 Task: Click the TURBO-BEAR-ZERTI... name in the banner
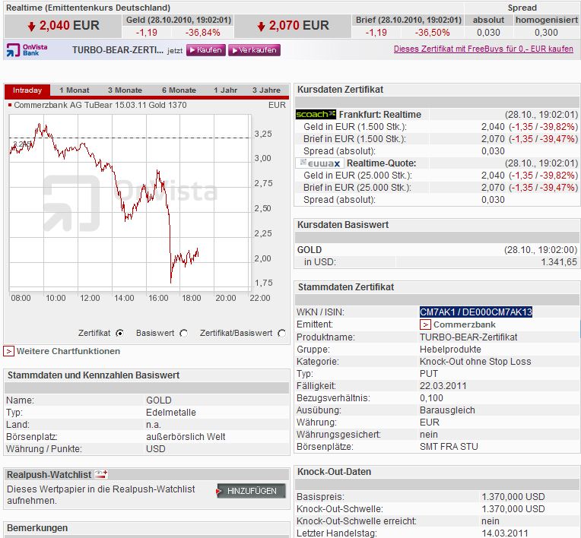(117, 50)
